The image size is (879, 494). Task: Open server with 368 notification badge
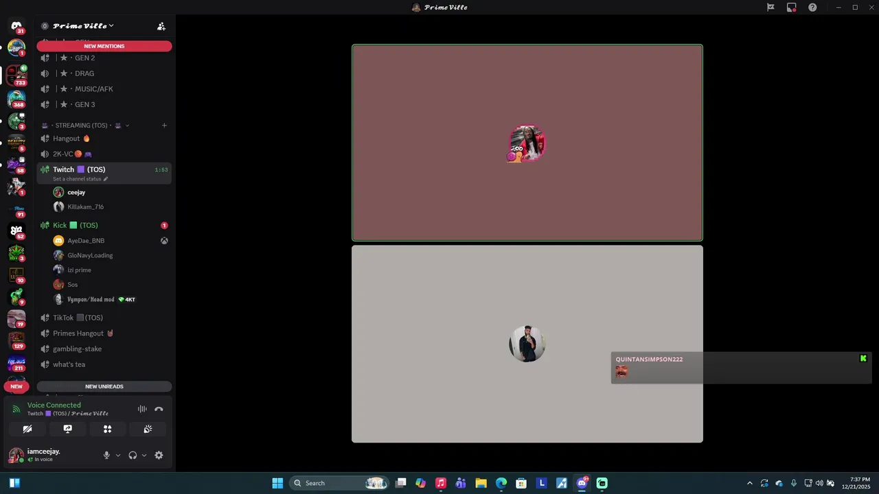point(16,99)
